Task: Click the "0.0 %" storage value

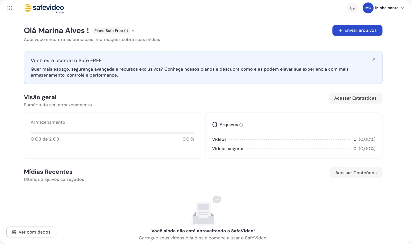Action: click(x=188, y=139)
